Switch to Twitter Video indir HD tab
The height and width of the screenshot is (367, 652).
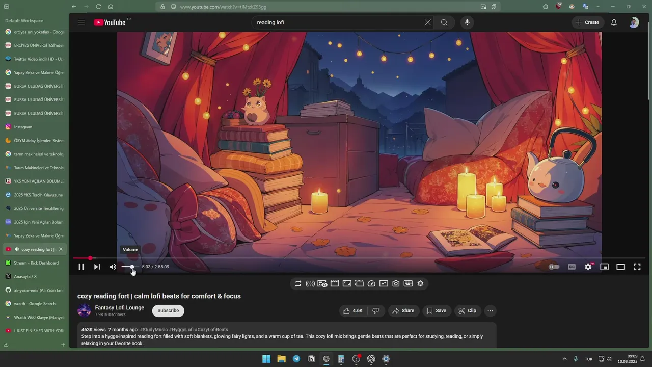[x=35, y=59]
